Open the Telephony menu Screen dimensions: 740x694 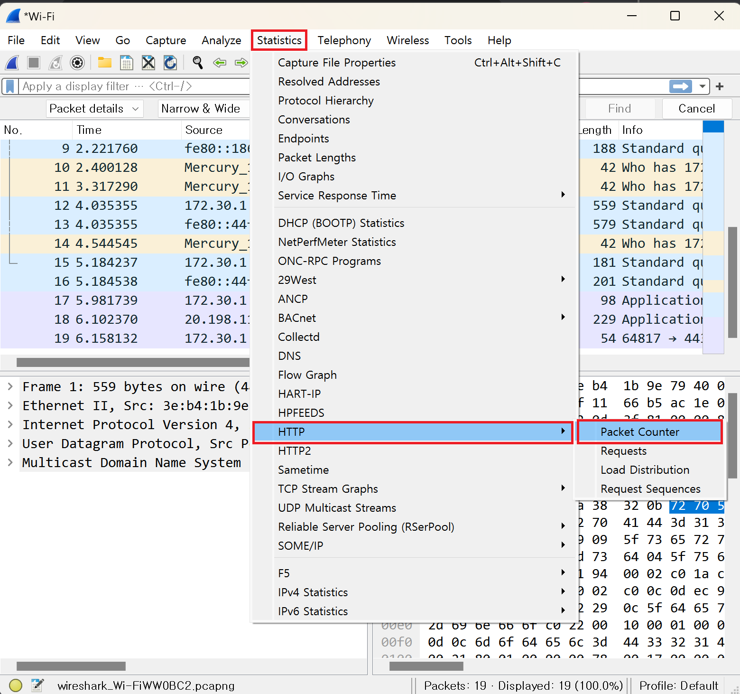(x=344, y=40)
